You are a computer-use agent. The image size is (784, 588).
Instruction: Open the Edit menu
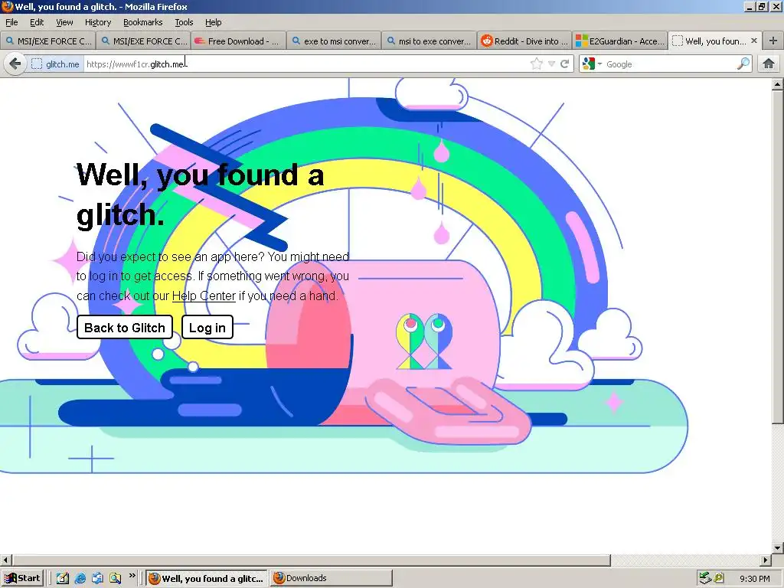coord(37,22)
